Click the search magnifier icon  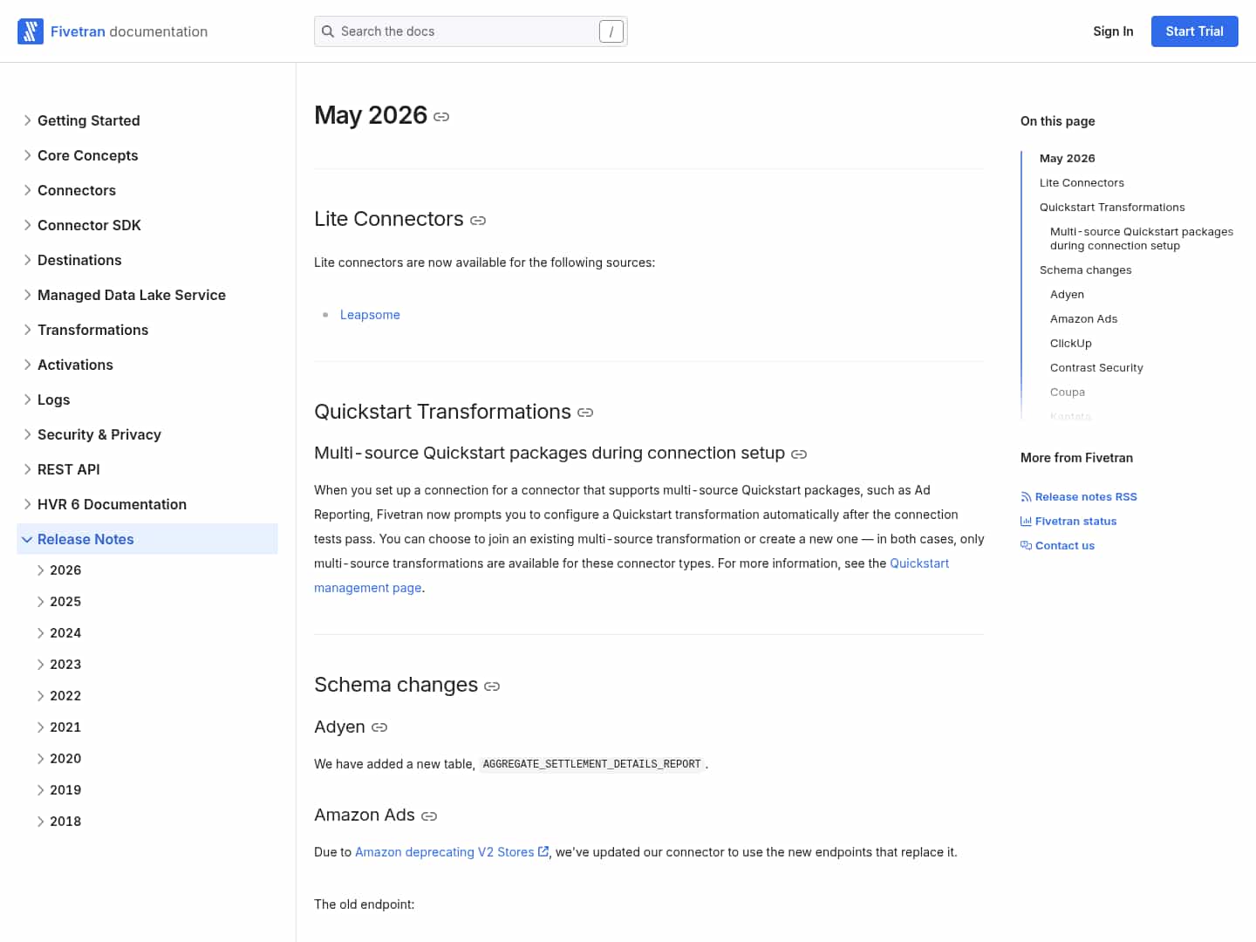(x=328, y=31)
